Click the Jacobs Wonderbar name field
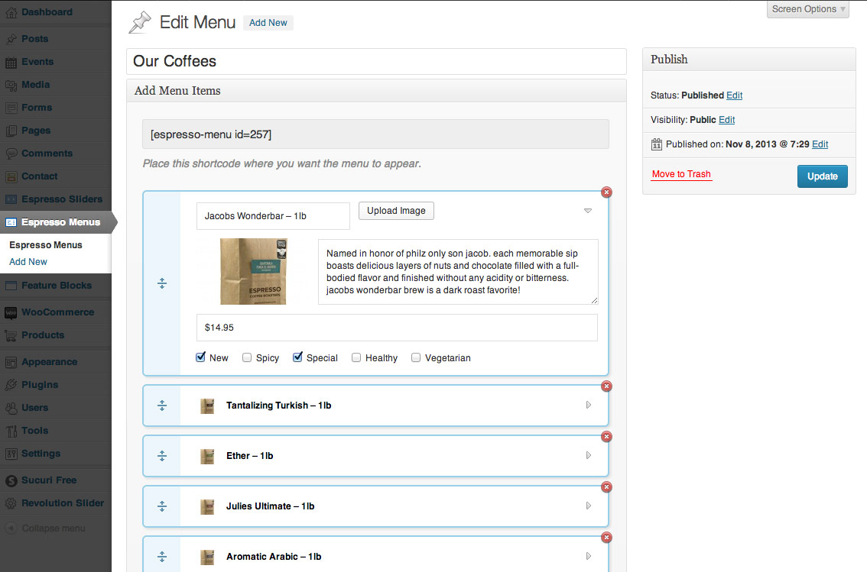Screen dimensions: 867x572 pyautogui.click(x=273, y=216)
